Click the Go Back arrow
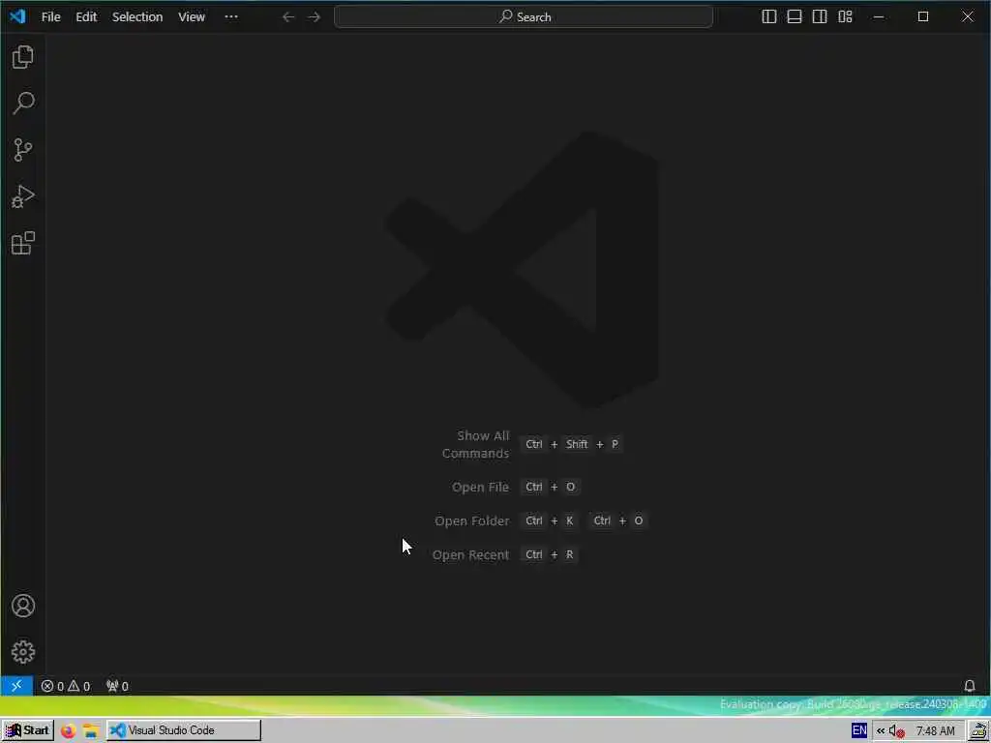991x743 pixels. [288, 17]
